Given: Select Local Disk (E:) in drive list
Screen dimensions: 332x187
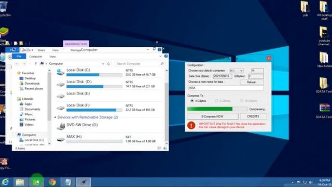Looking at the screenshot, I should click(109, 96).
